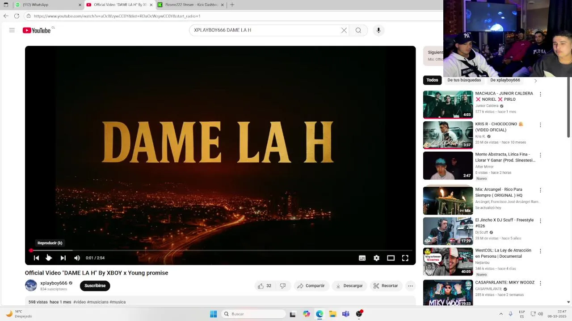Open the xplayboy666 channel name link
This screenshot has height=321, width=572.
coord(54,283)
